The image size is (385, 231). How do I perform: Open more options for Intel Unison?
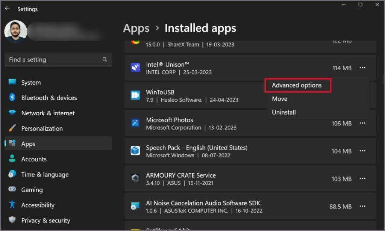pos(362,68)
